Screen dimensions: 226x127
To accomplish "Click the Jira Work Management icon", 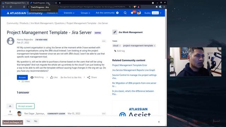I will pyautogui.click(x=115, y=32).
